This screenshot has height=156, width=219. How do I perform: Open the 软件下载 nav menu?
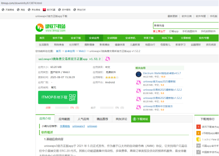click(x=58, y=38)
